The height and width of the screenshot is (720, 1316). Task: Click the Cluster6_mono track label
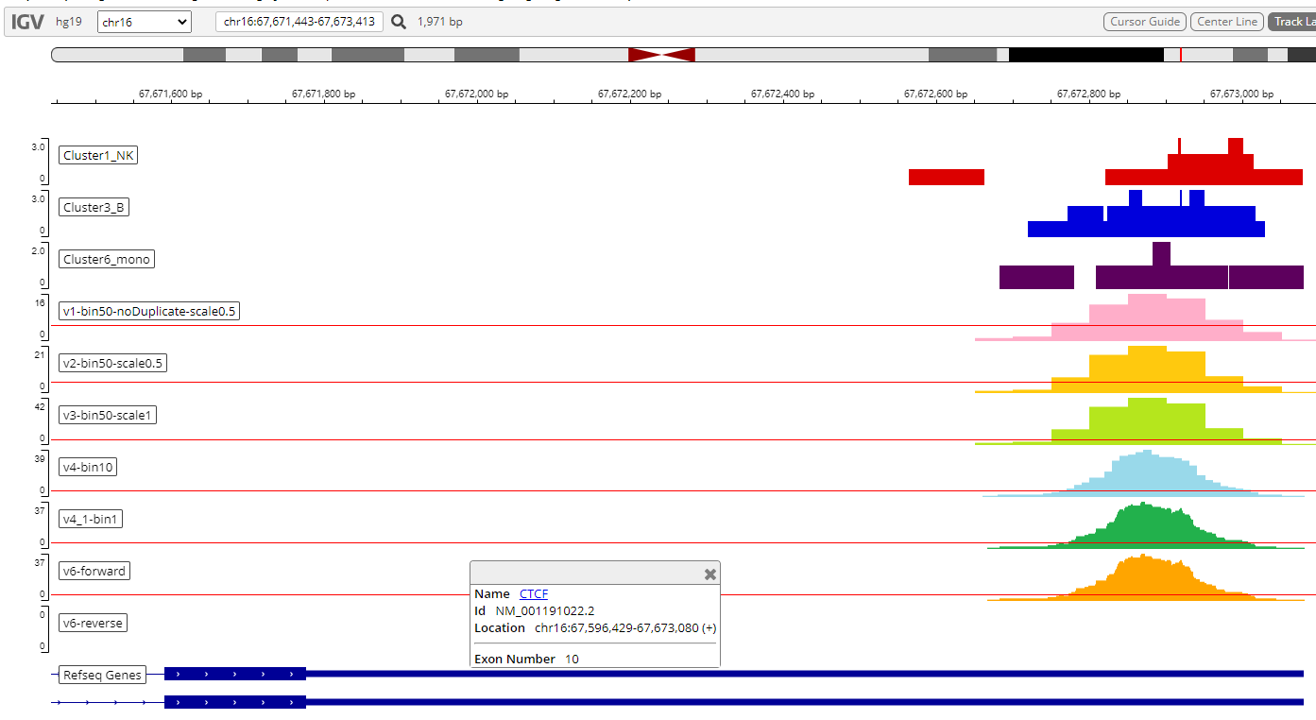click(107, 259)
